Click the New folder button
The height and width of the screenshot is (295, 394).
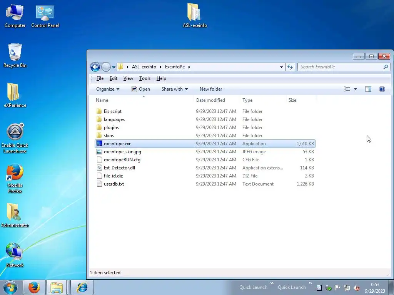coord(211,89)
